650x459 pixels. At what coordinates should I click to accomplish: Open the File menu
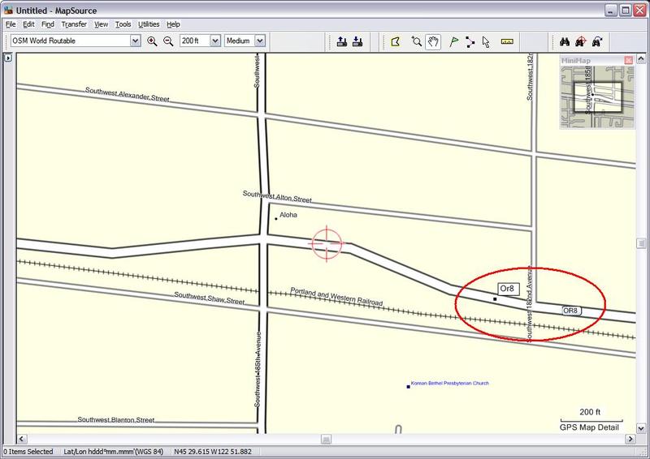coord(11,24)
